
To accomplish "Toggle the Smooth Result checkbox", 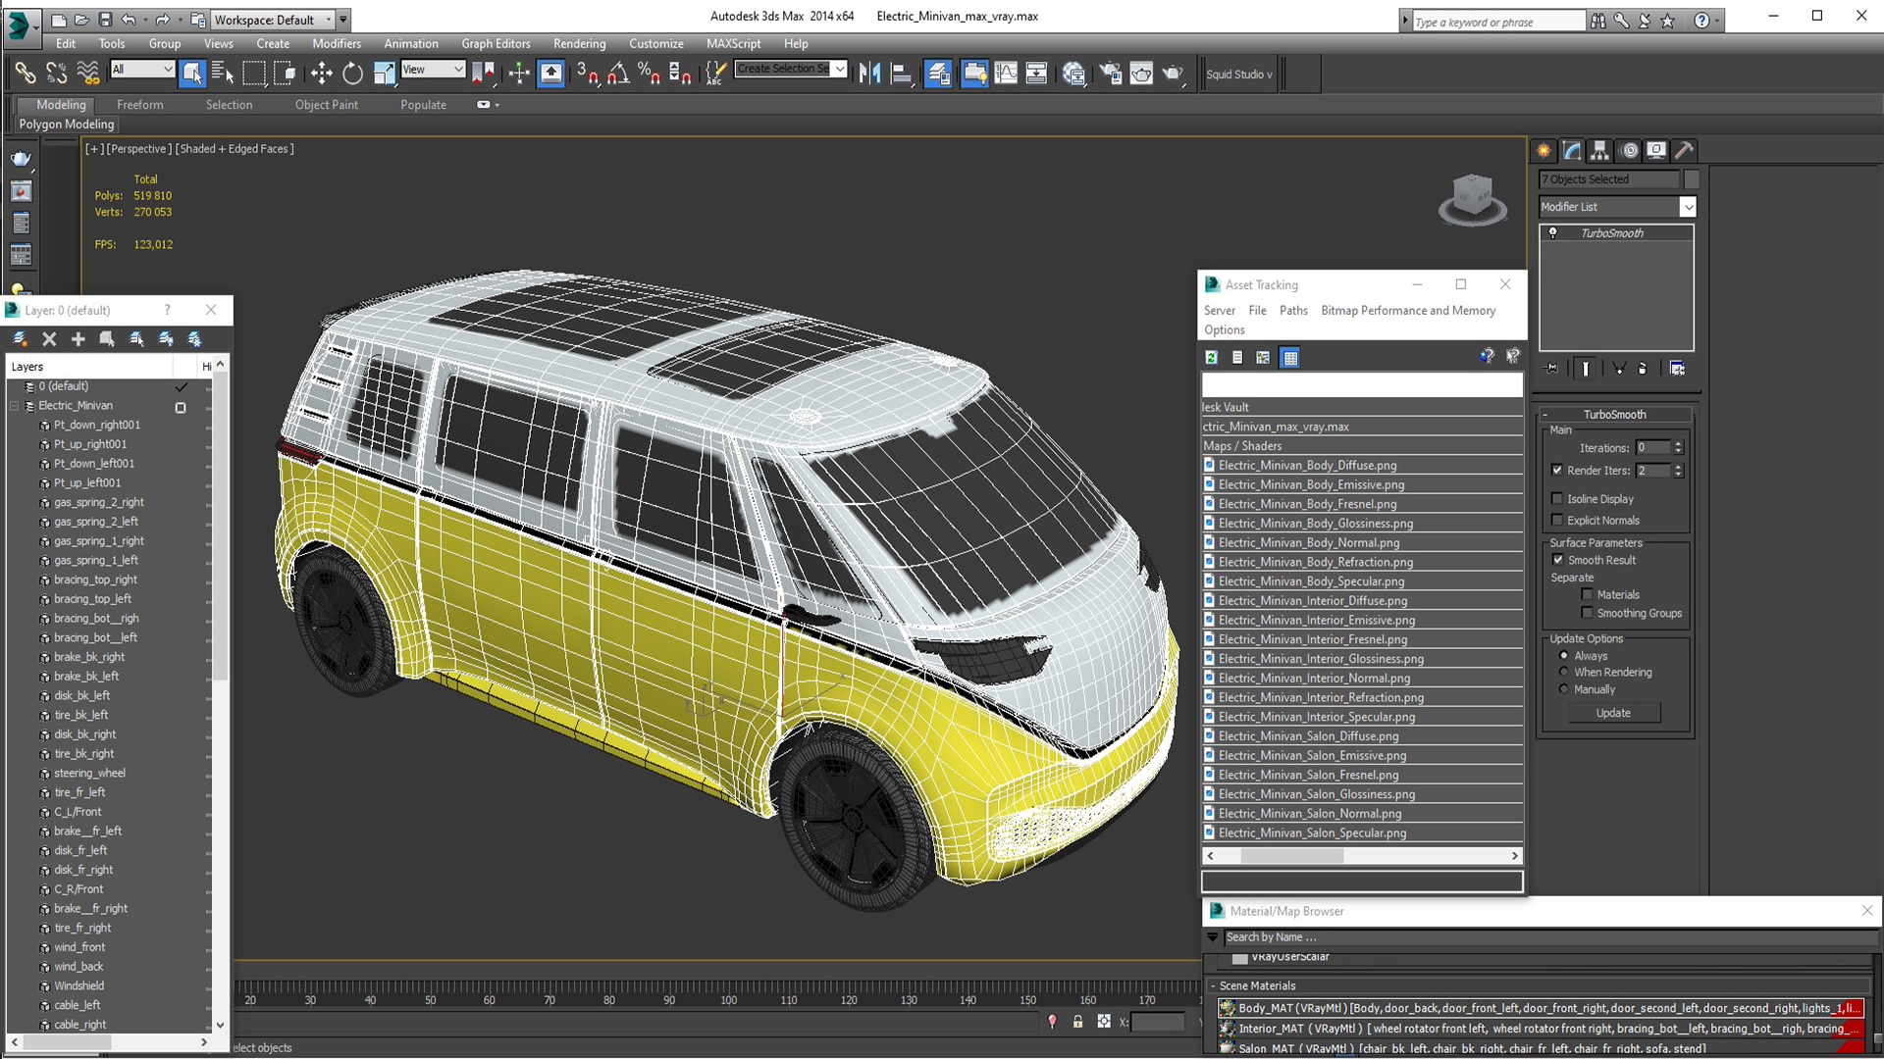I will coord(1558,560).
